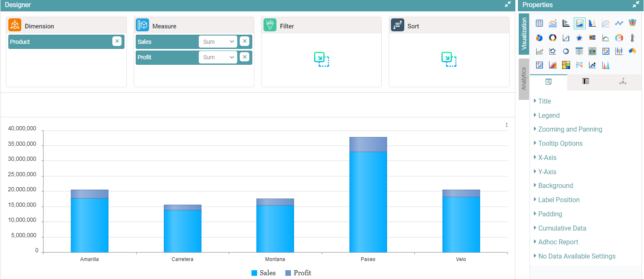Switch to the table grid properties tab

[x=586, y=82]
